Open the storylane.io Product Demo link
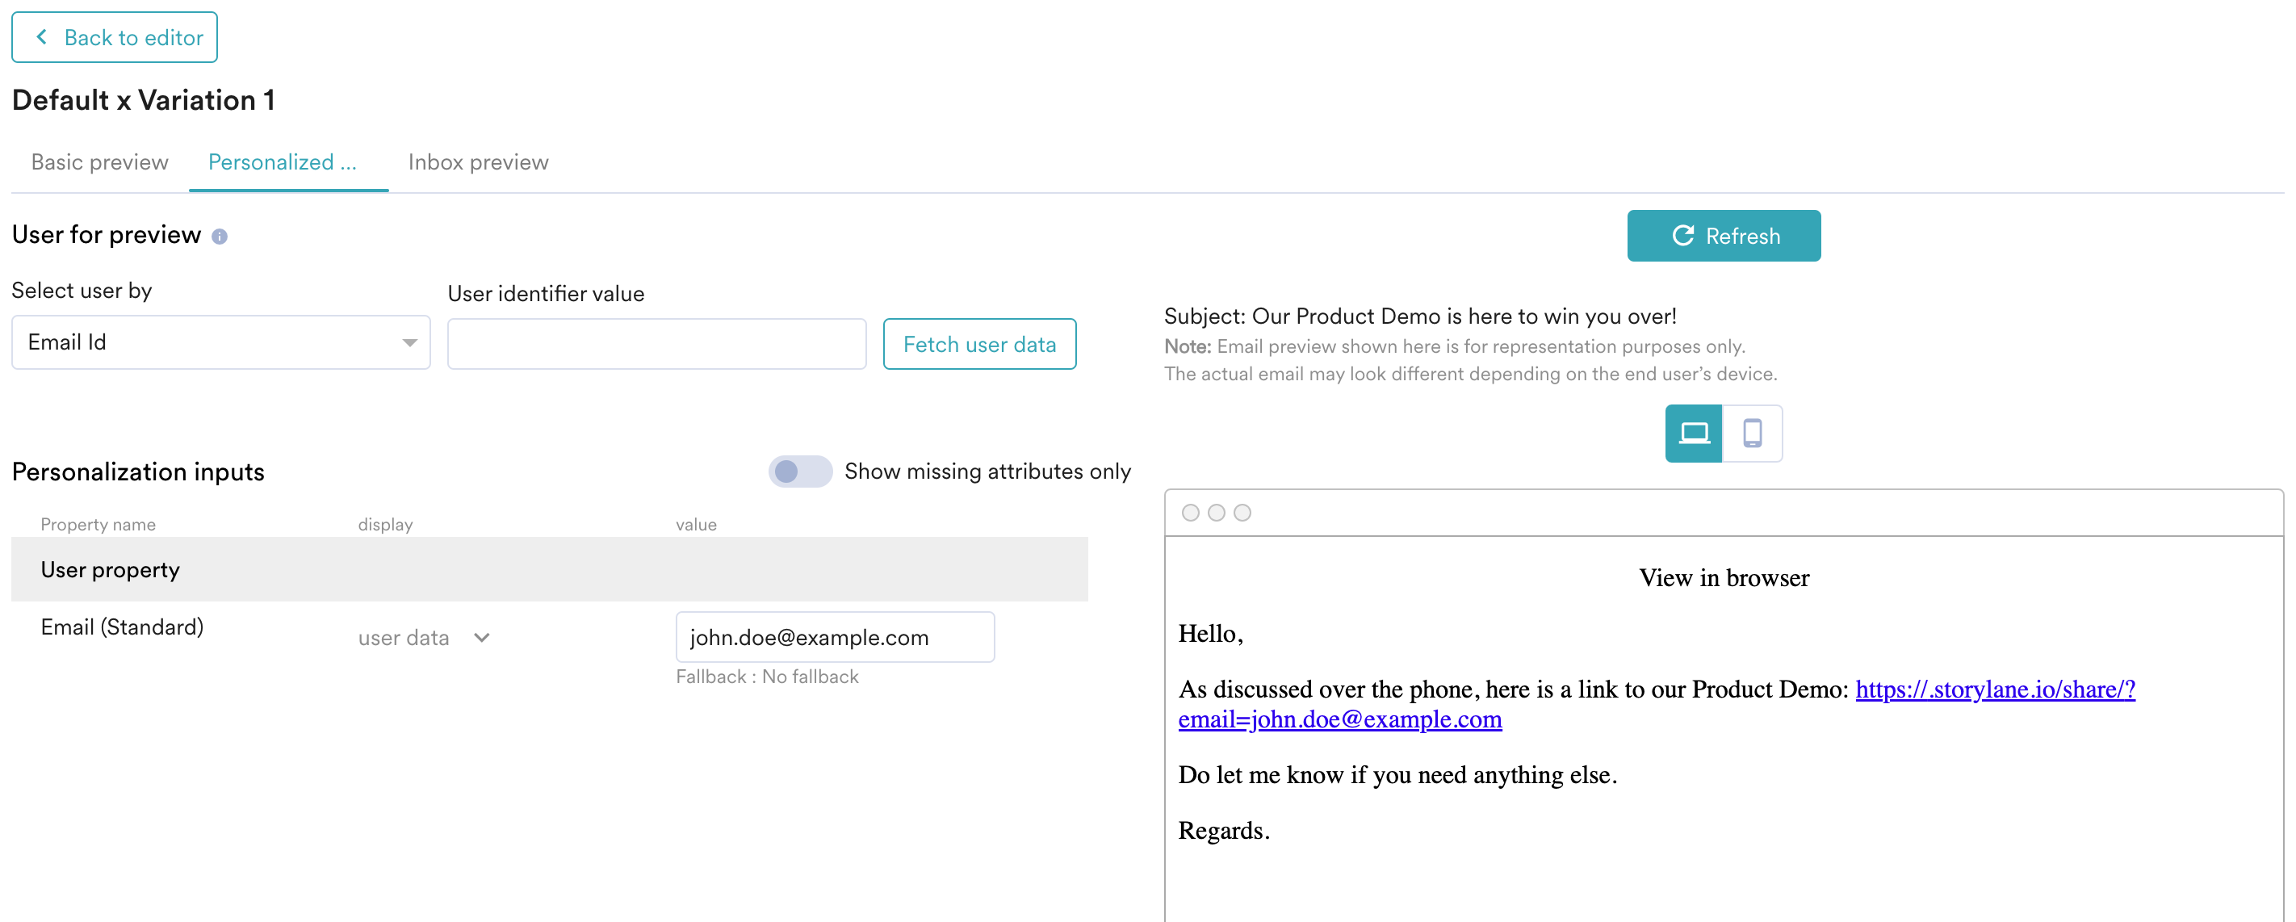Screen dimensions: 2296x922 point(1994,689)
